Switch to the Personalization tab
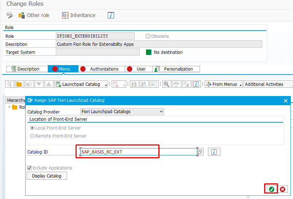Viewport: 293px width, 199px height. click(176, 69)
